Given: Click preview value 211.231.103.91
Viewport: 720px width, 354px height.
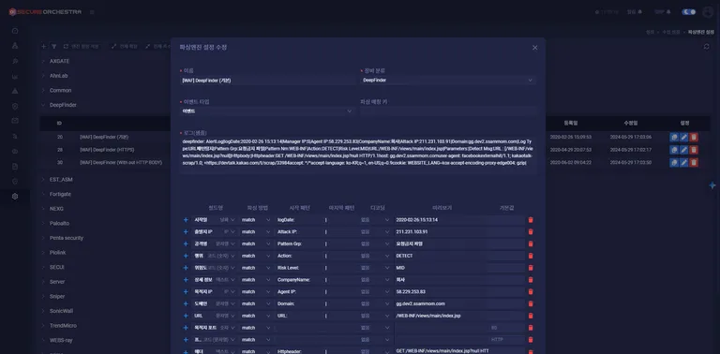Looking at the screenshot, I should (412, 232).
